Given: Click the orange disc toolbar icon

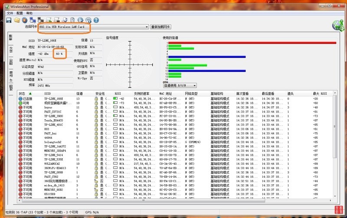Looking at the screenshot, I should coord(25,20).
